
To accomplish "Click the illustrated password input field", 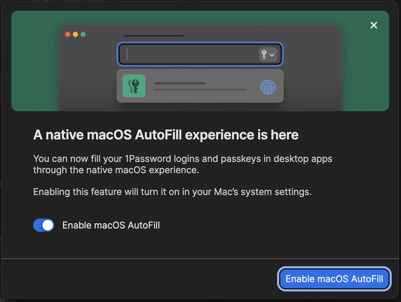I will tap(200, 54).
